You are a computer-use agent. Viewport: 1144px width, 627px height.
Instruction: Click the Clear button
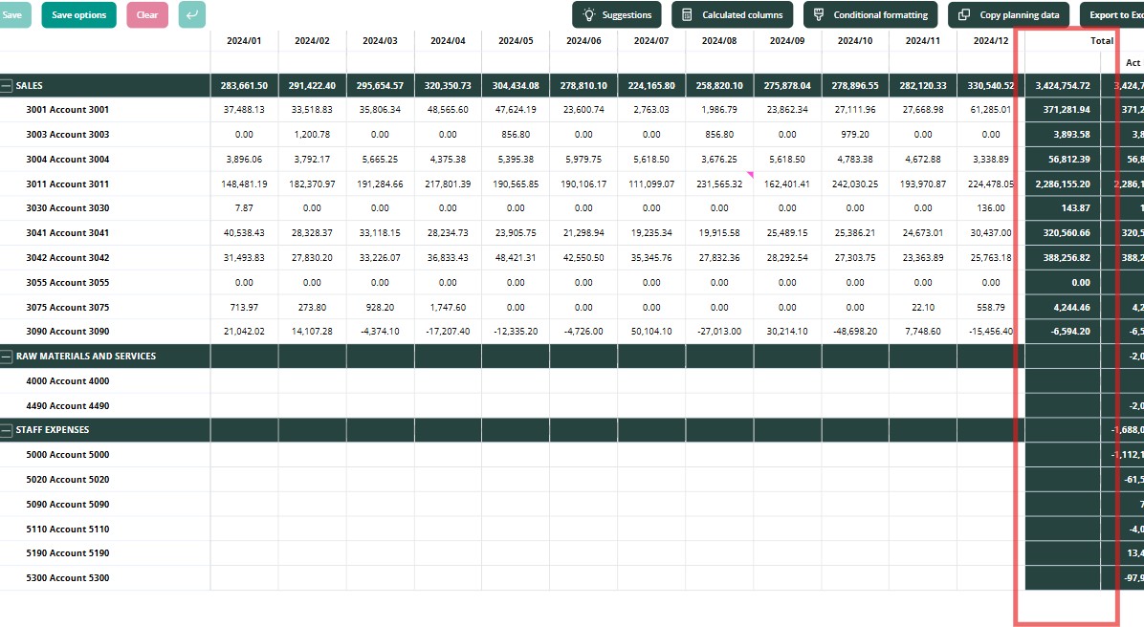(147, 14)
